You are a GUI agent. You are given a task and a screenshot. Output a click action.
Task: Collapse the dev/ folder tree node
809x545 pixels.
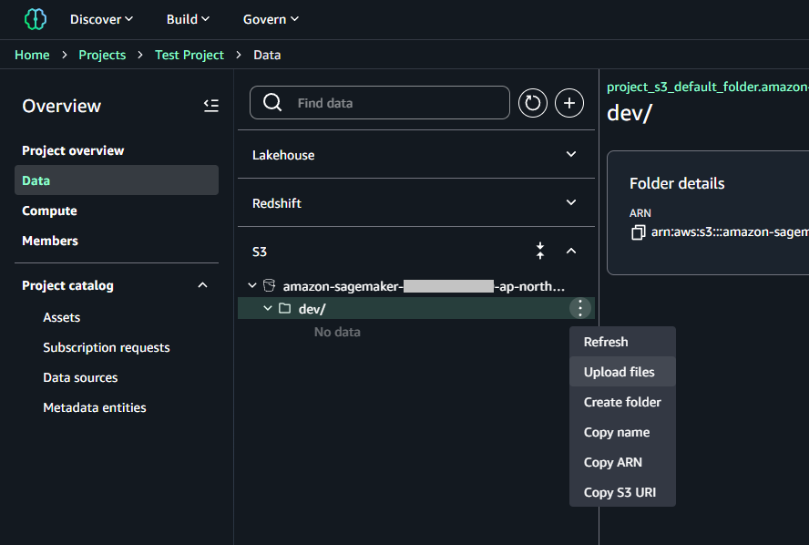click(x=267, y=308)
